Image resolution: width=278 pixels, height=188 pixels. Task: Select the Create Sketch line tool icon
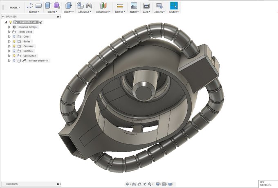click(30, 6)
